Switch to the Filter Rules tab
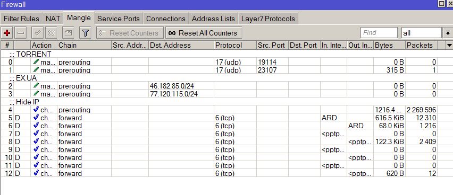The height and width of the screenshot is (195, 453). pyautogui.click(x=21, y=19)
